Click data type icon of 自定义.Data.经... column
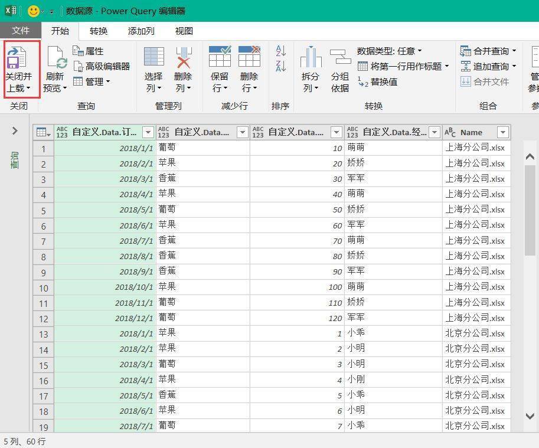 click(x=352, y=132)
